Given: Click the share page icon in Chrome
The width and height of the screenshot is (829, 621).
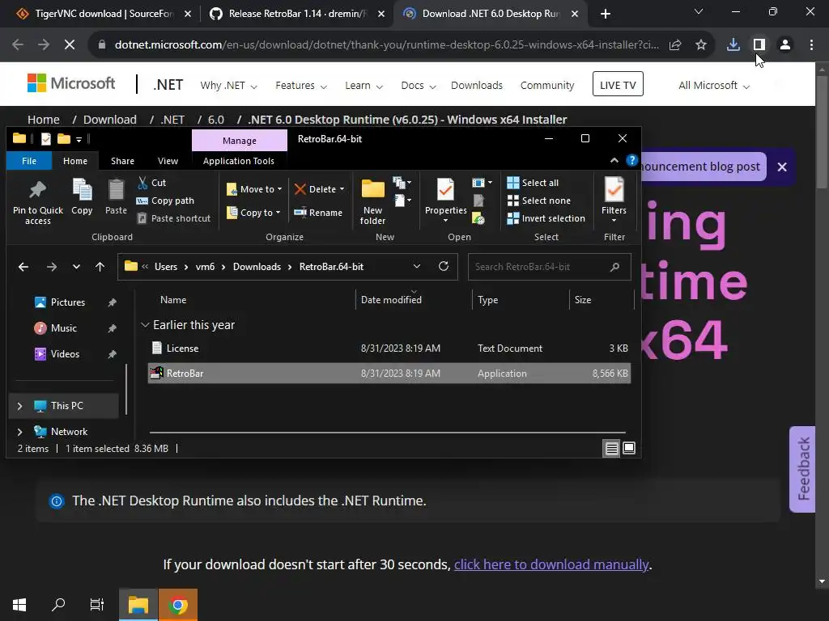Looking at the screenshot, I should 675,45.
